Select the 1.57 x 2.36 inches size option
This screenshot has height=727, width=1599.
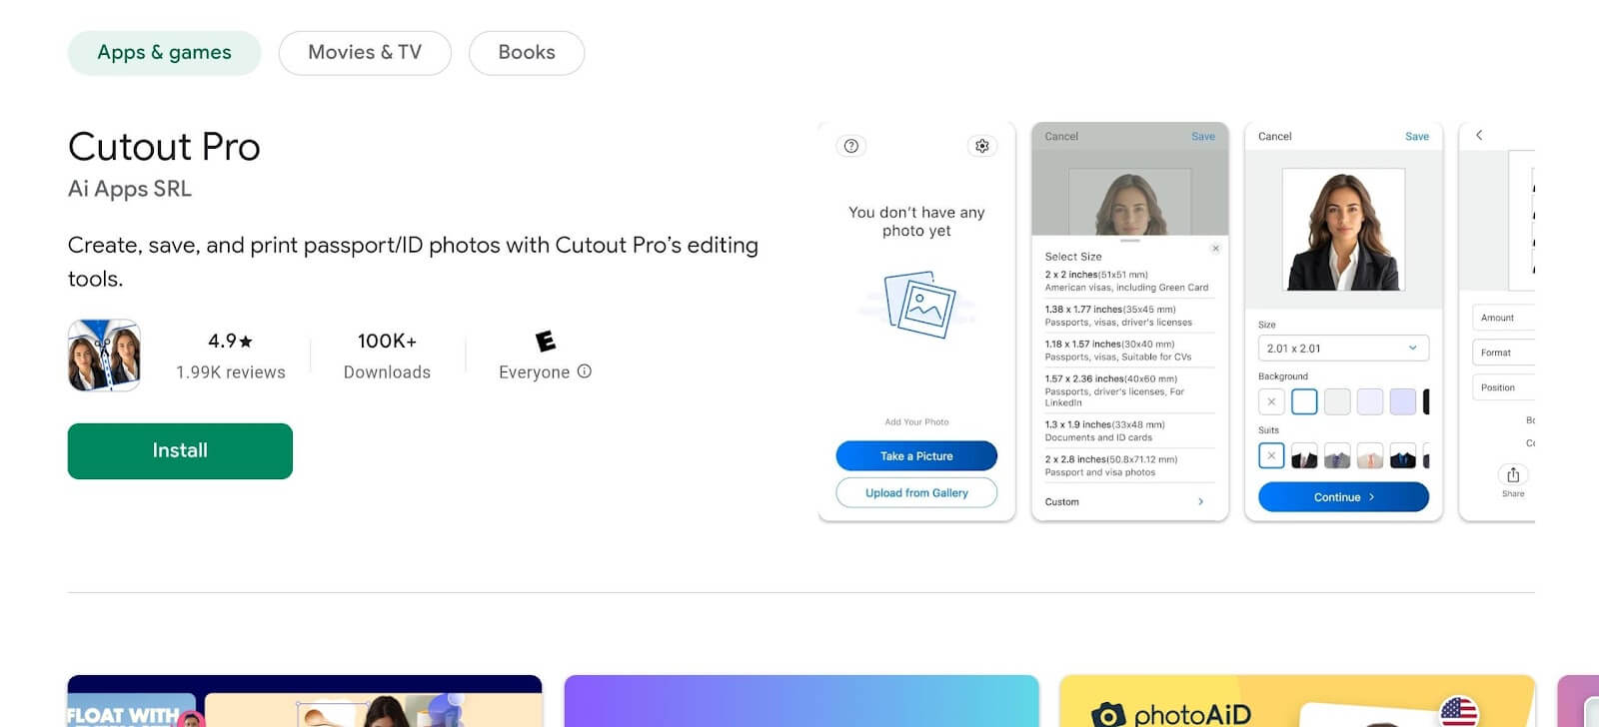[x=1129, y=390]
